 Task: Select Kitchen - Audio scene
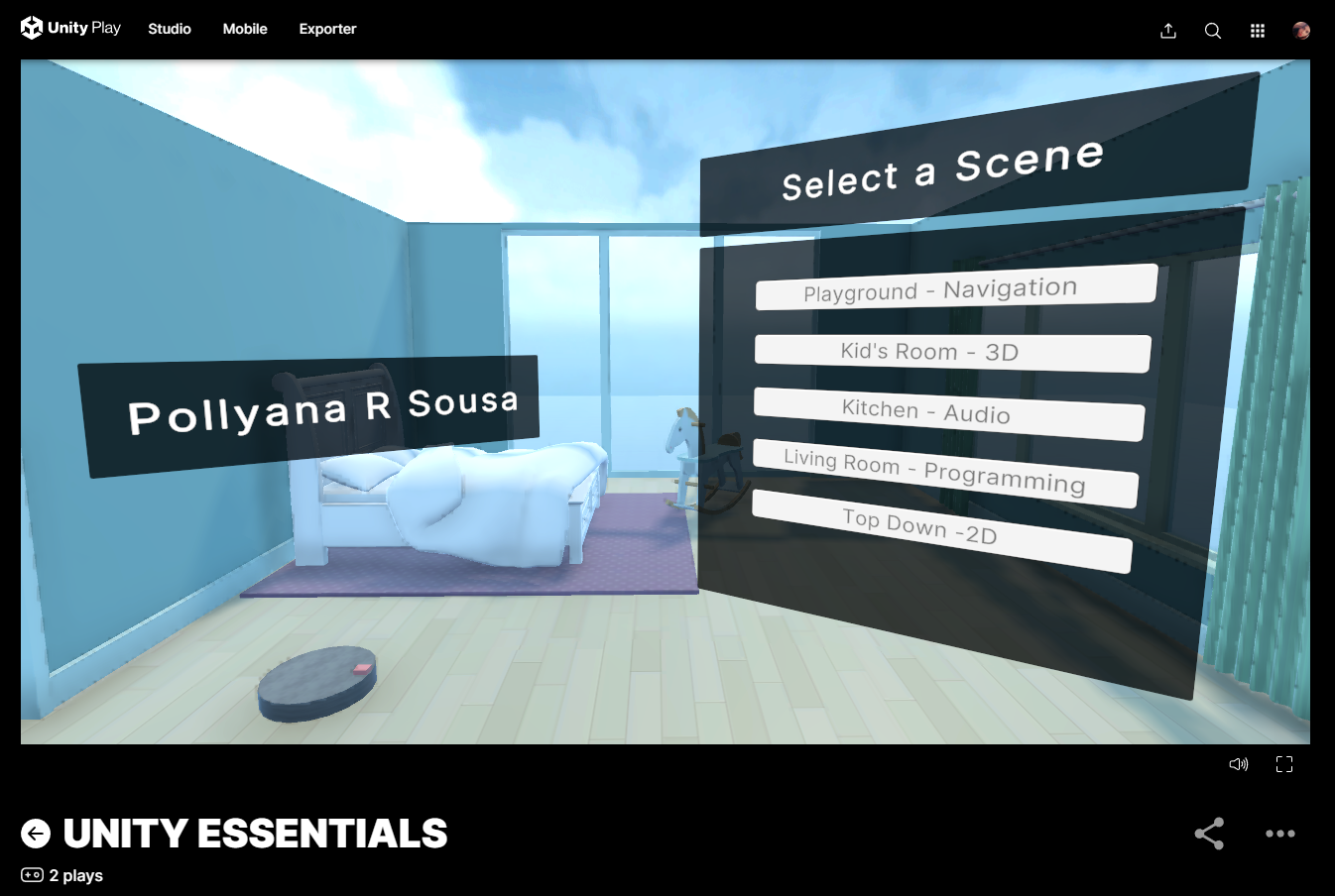point(949,412)
